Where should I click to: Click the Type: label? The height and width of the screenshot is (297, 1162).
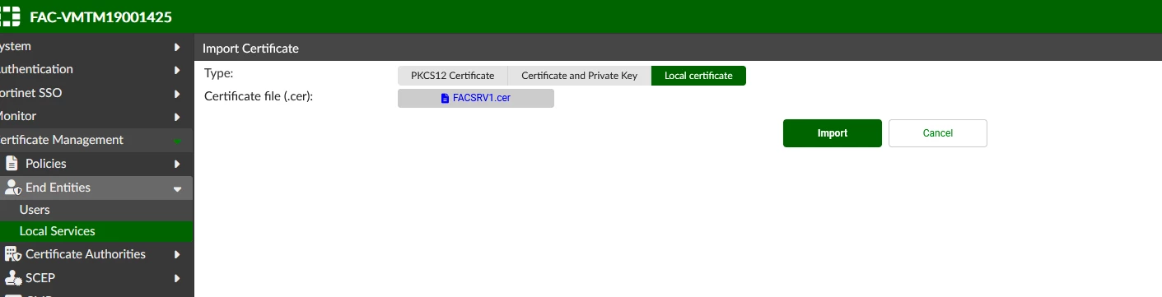219,73
